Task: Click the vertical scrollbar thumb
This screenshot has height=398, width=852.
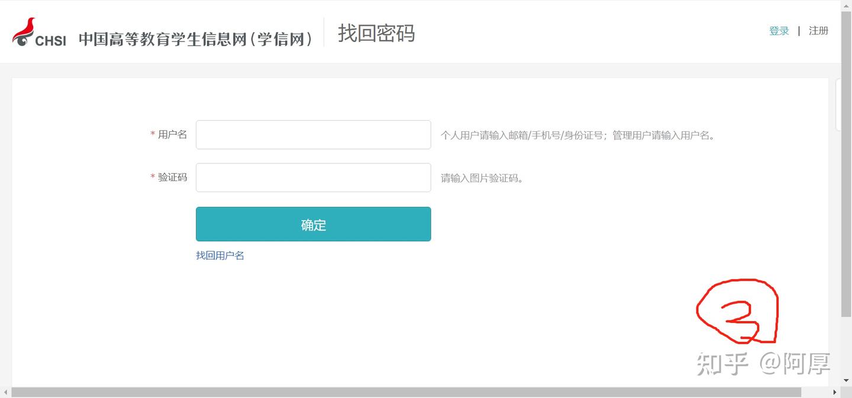Action: click(x=846, y=160)
